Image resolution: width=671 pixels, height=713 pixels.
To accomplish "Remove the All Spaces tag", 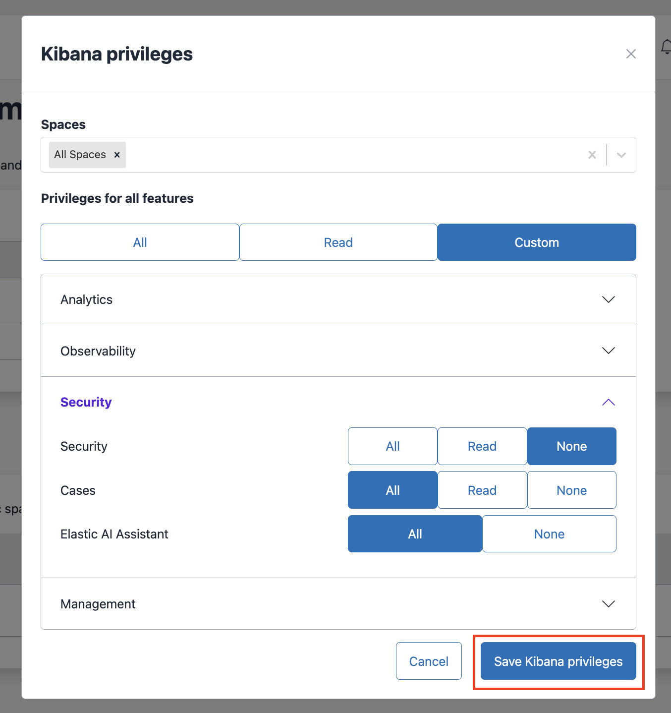I will pyautogui.click(x=117, y=155).
